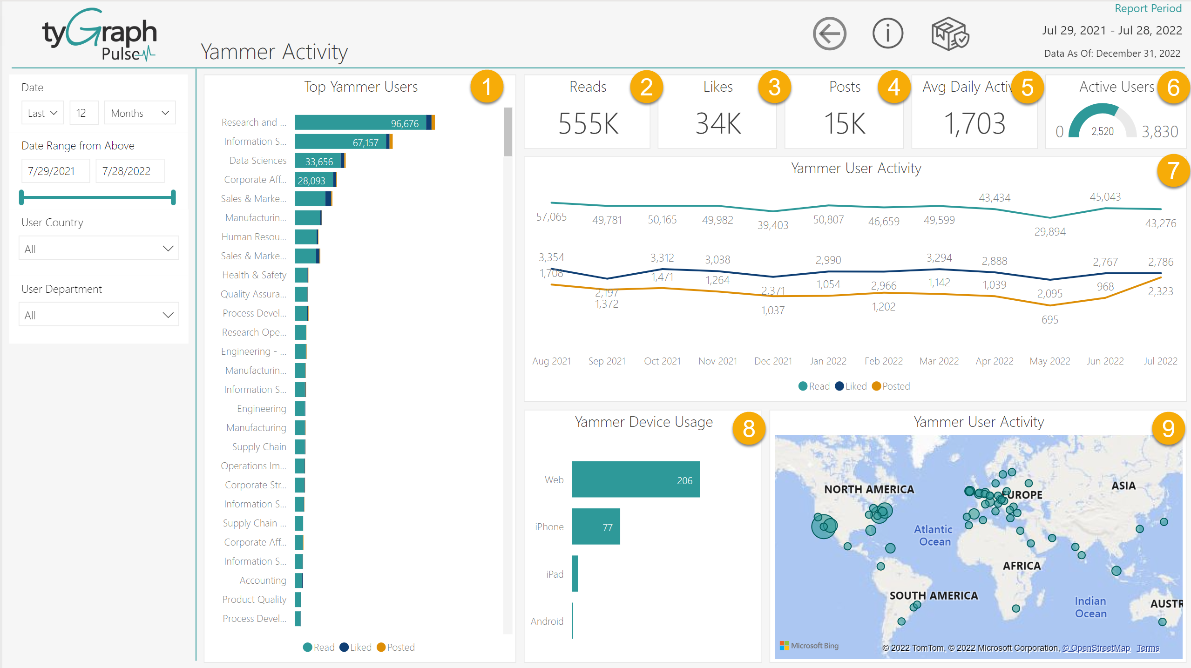
Task: Click numbered badge 7 on Yammer User Activity chart
Action: tap(1173, 171)
